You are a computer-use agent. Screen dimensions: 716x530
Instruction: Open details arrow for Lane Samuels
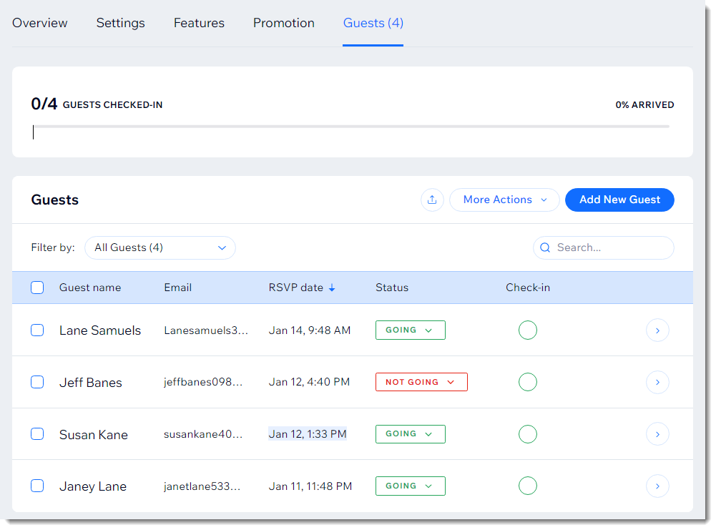tap(657, 330)
